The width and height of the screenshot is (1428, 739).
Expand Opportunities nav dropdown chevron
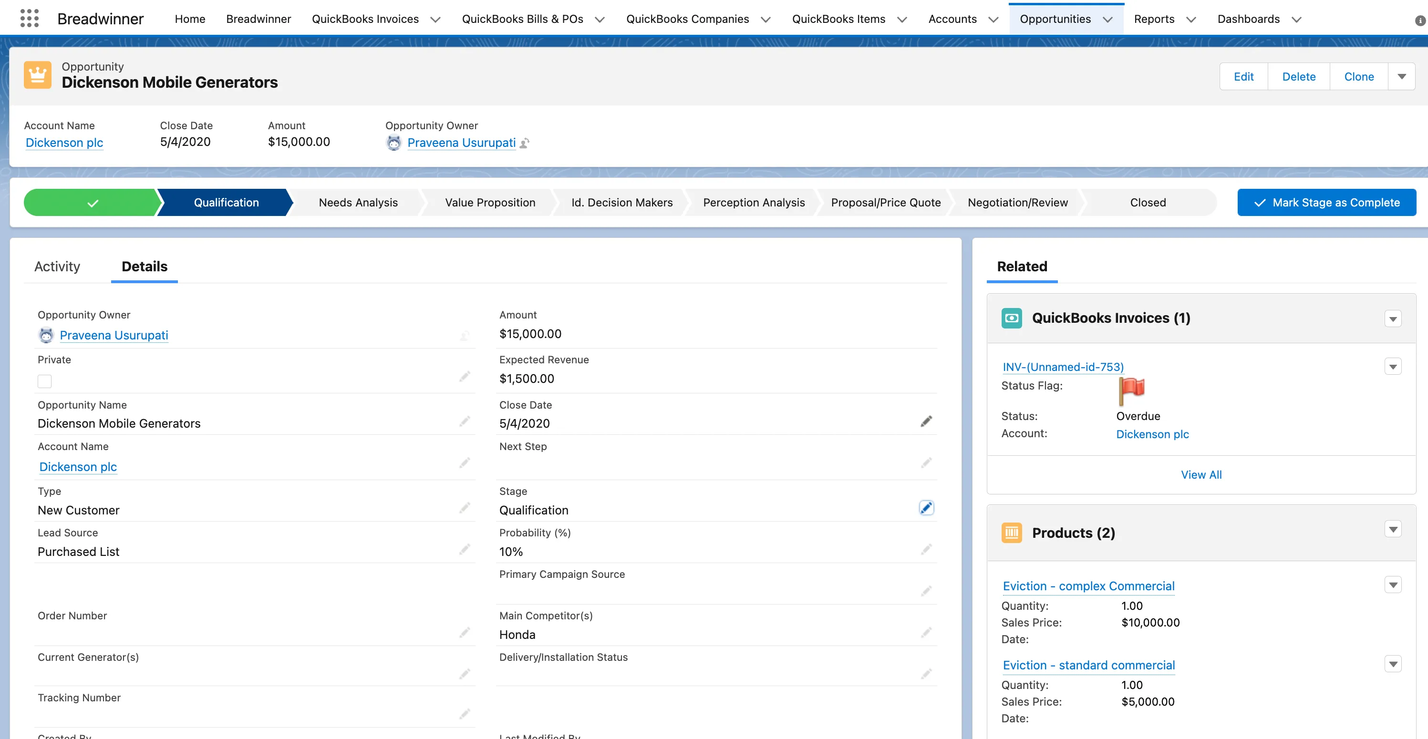pyautogui.click(x=1107, y=20)
